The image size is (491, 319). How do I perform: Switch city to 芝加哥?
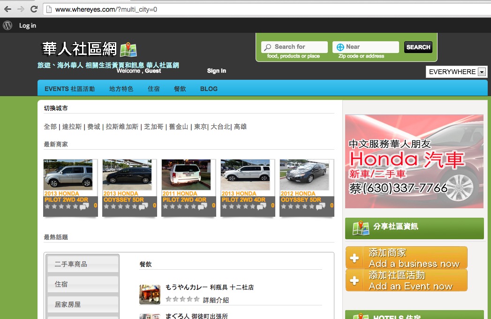[154, 127]
